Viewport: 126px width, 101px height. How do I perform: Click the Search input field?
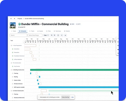(x=18, y=35)
